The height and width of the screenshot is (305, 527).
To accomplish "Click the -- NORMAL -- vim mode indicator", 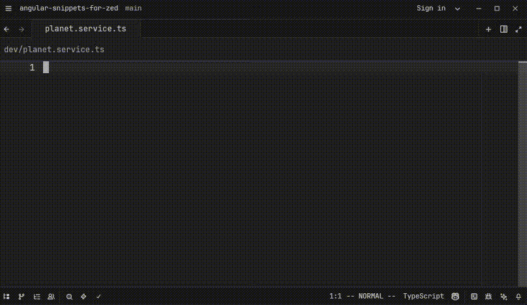I will (x=370, y=297).
